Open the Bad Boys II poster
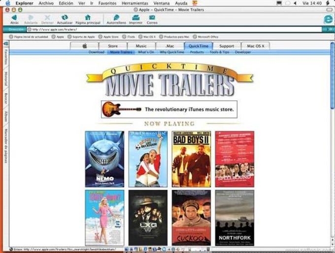The width and height of the screenshot is (335, 253). (191, 159)
